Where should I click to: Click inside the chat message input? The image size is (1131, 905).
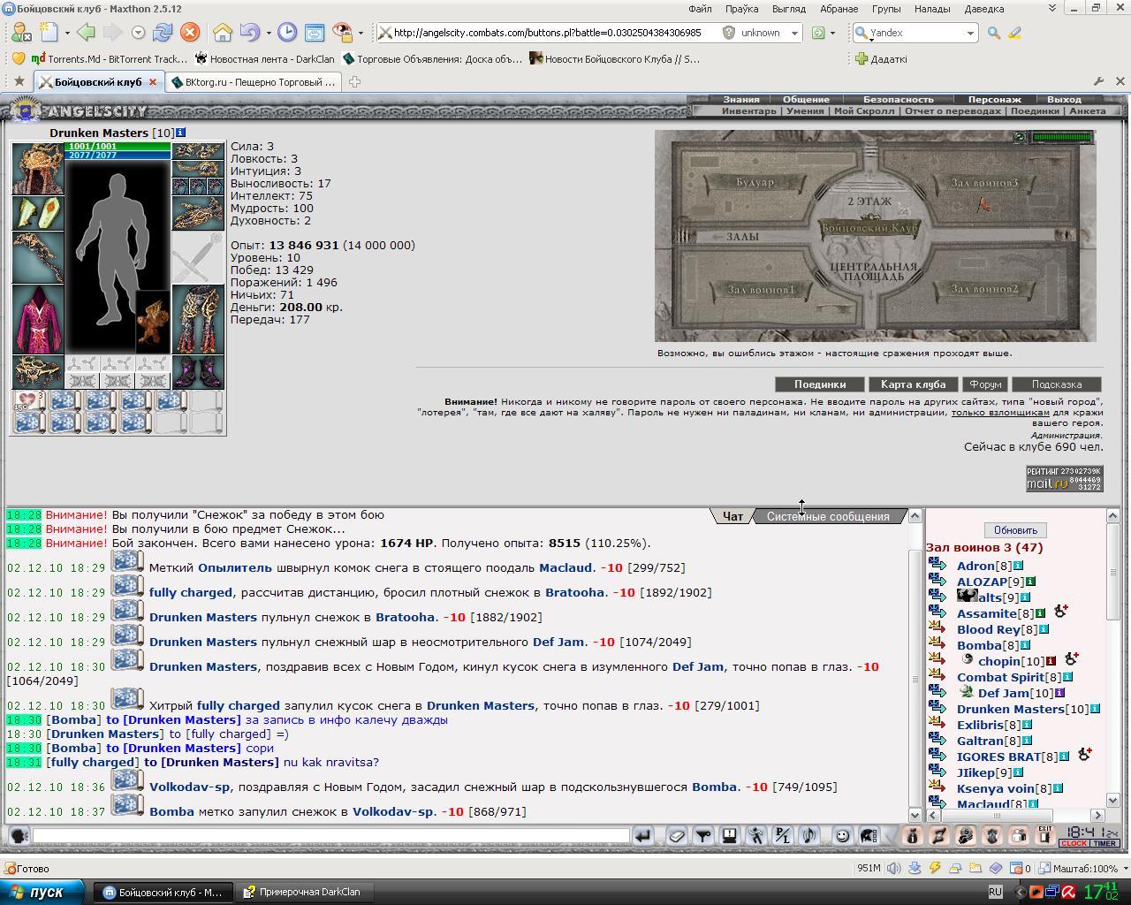click(330, 835)
